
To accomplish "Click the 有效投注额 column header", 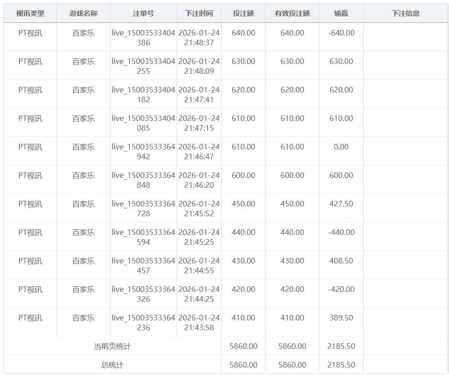I will click(x=292, y=14).
